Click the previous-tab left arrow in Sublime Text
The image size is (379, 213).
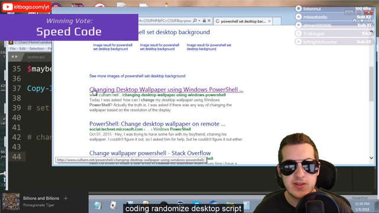tap(12, 57)
